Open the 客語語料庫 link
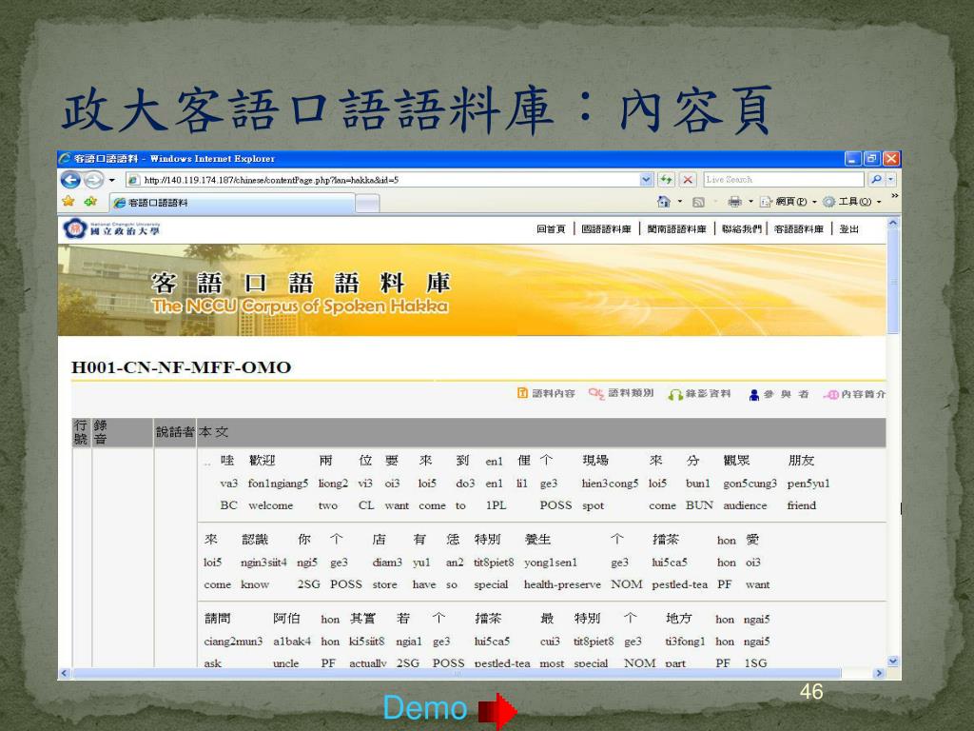The height and width of the screenshot is (731, 974). coord(799,229)
